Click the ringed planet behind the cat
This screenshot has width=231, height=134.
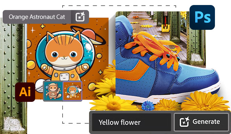click(89, 35)
